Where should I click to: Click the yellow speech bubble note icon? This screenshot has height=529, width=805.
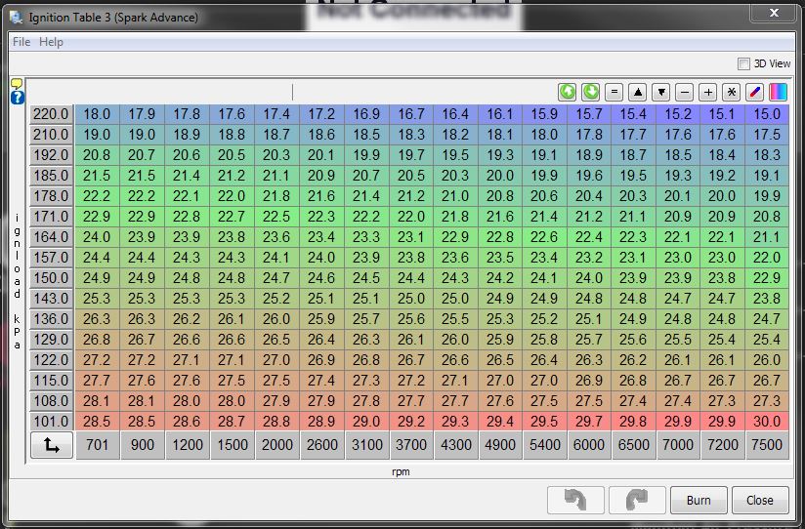tap(17, 84)
